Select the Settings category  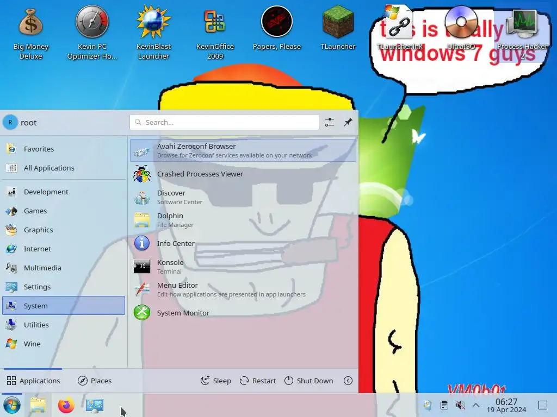(x=64, y=287)
